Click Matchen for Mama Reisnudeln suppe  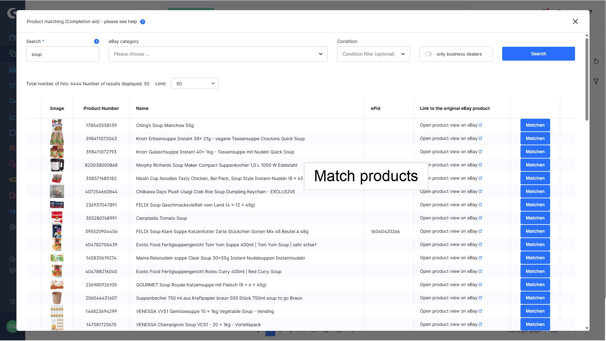535,258
